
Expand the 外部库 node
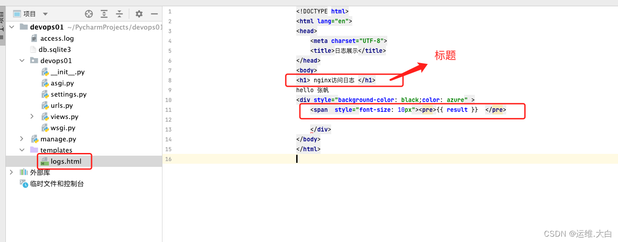coord(12,172)
